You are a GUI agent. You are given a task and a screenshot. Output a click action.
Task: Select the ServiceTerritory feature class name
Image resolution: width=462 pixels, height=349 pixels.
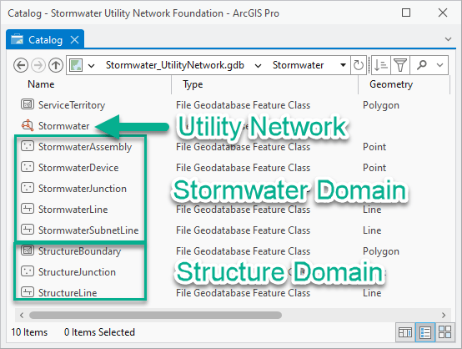click(x=72, y=105)
